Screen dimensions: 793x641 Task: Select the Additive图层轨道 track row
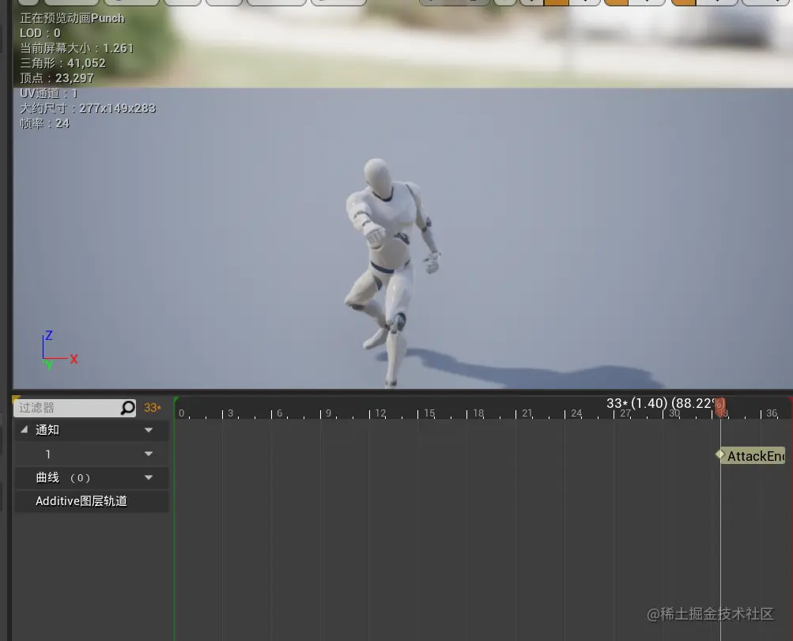click(x=92, y=501)
